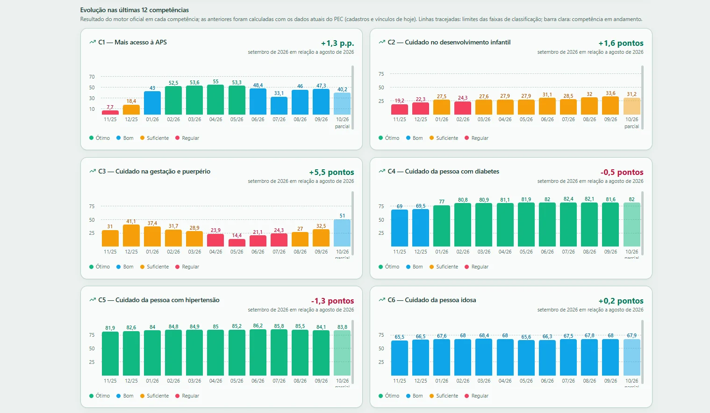Click the trend icon beside C1 title

tap(93, 42)
